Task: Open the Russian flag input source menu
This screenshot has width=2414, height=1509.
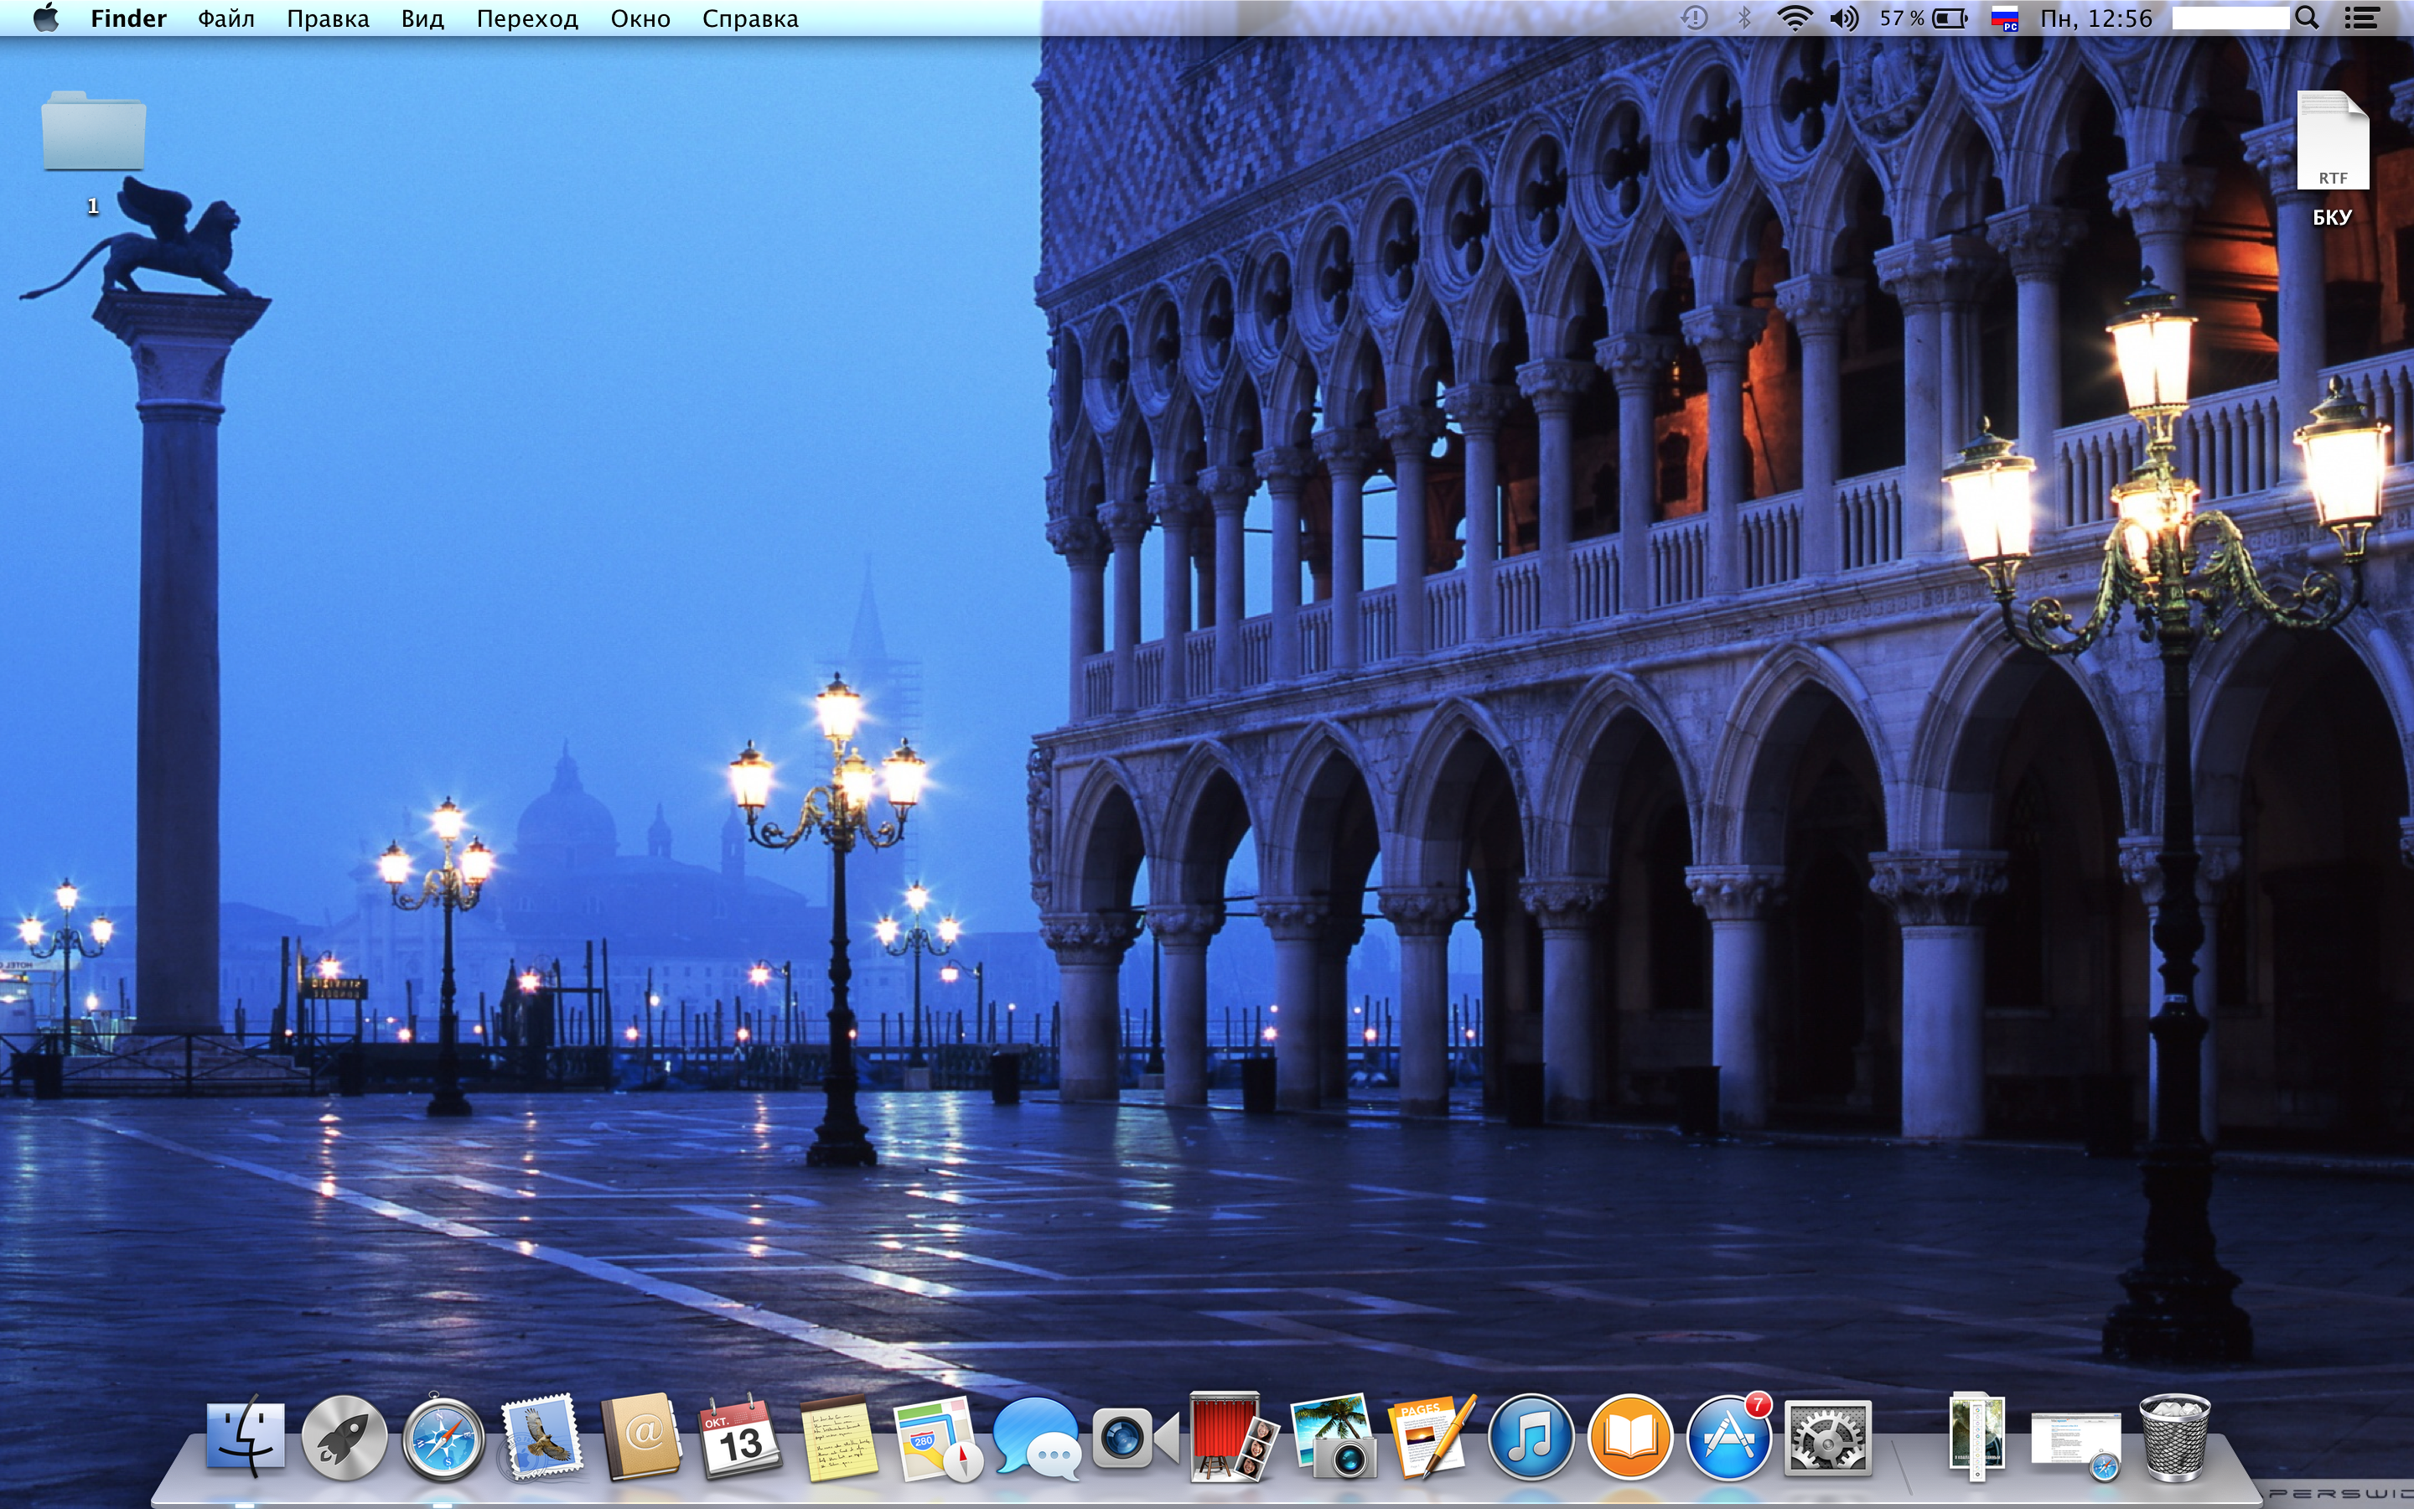Action: pyautogui.click(x=2004, y=18)
